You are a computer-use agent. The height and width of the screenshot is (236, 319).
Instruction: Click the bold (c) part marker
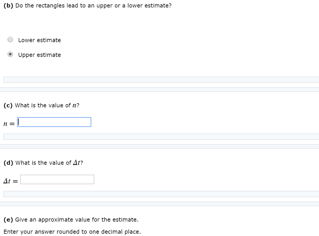pyautogui.click(x=8, y=105)
